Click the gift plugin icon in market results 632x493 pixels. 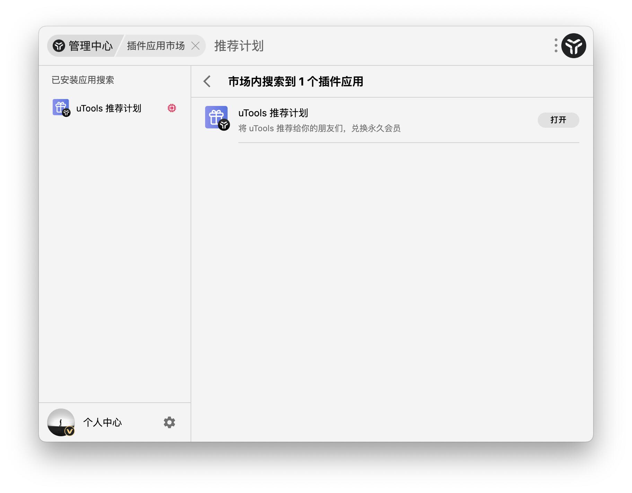[217, 118]
